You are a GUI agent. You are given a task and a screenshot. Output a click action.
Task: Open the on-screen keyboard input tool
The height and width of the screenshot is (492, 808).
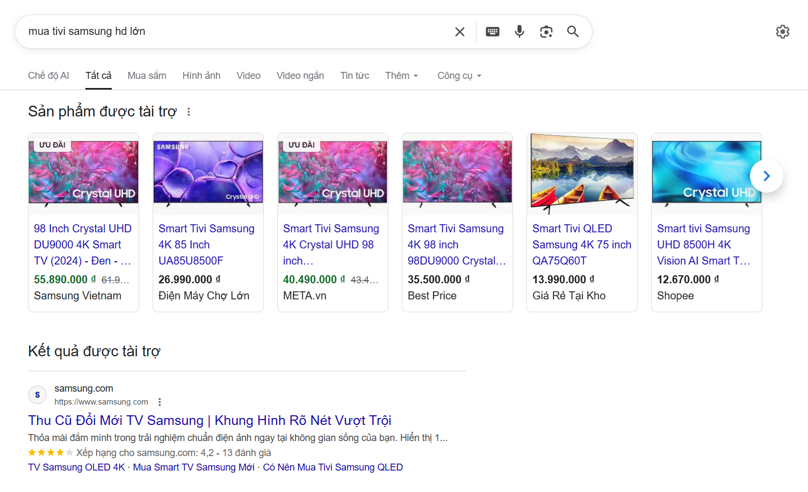coord(493,32)
